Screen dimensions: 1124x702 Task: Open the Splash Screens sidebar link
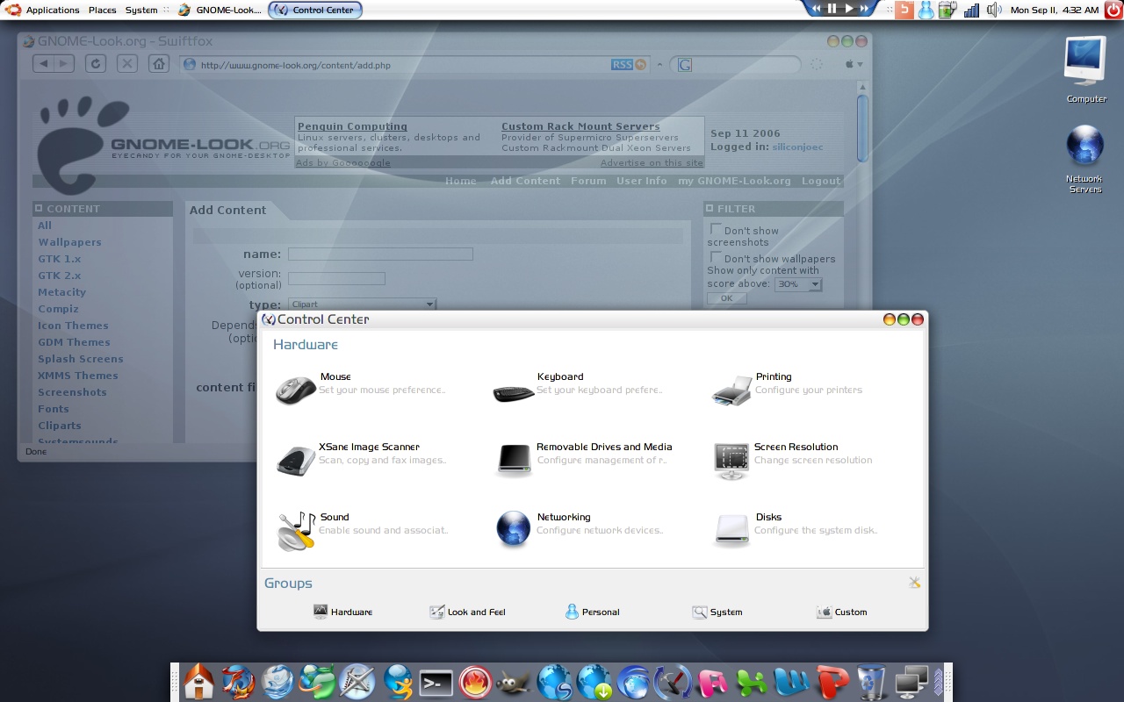point(81,359)
